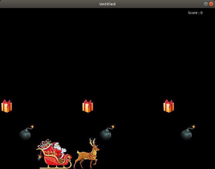Minimize the Untitled game window
This screenshot has height=169, width=215.
(206, 4)
